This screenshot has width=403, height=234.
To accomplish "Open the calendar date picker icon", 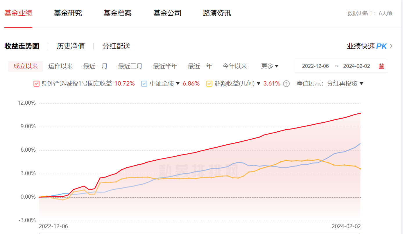I will pyautogui.click(x=381, y=66).
